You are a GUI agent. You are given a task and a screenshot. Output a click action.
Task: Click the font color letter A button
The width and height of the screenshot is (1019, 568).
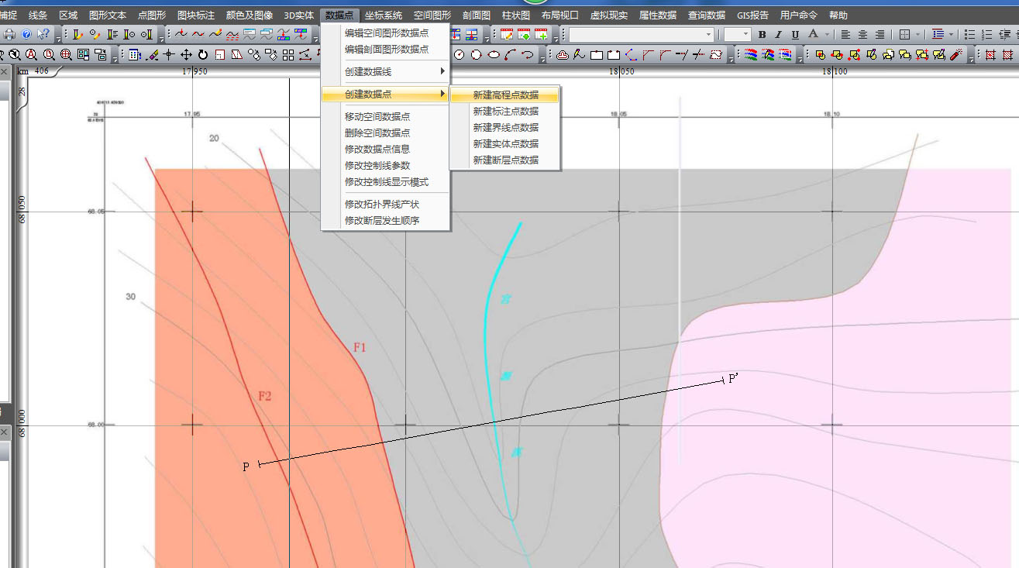[813, 34]
